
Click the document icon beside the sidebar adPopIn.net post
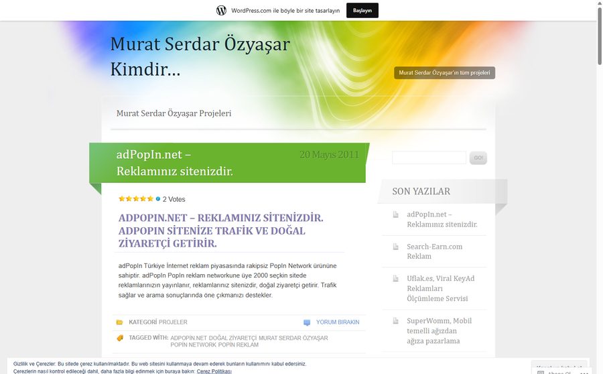click(396, 214)
